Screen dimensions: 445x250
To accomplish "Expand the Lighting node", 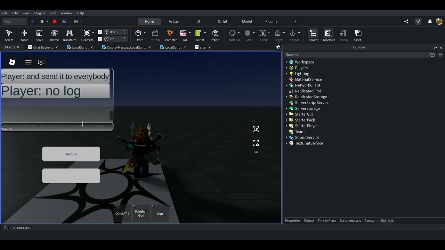I will pos(286,74).
